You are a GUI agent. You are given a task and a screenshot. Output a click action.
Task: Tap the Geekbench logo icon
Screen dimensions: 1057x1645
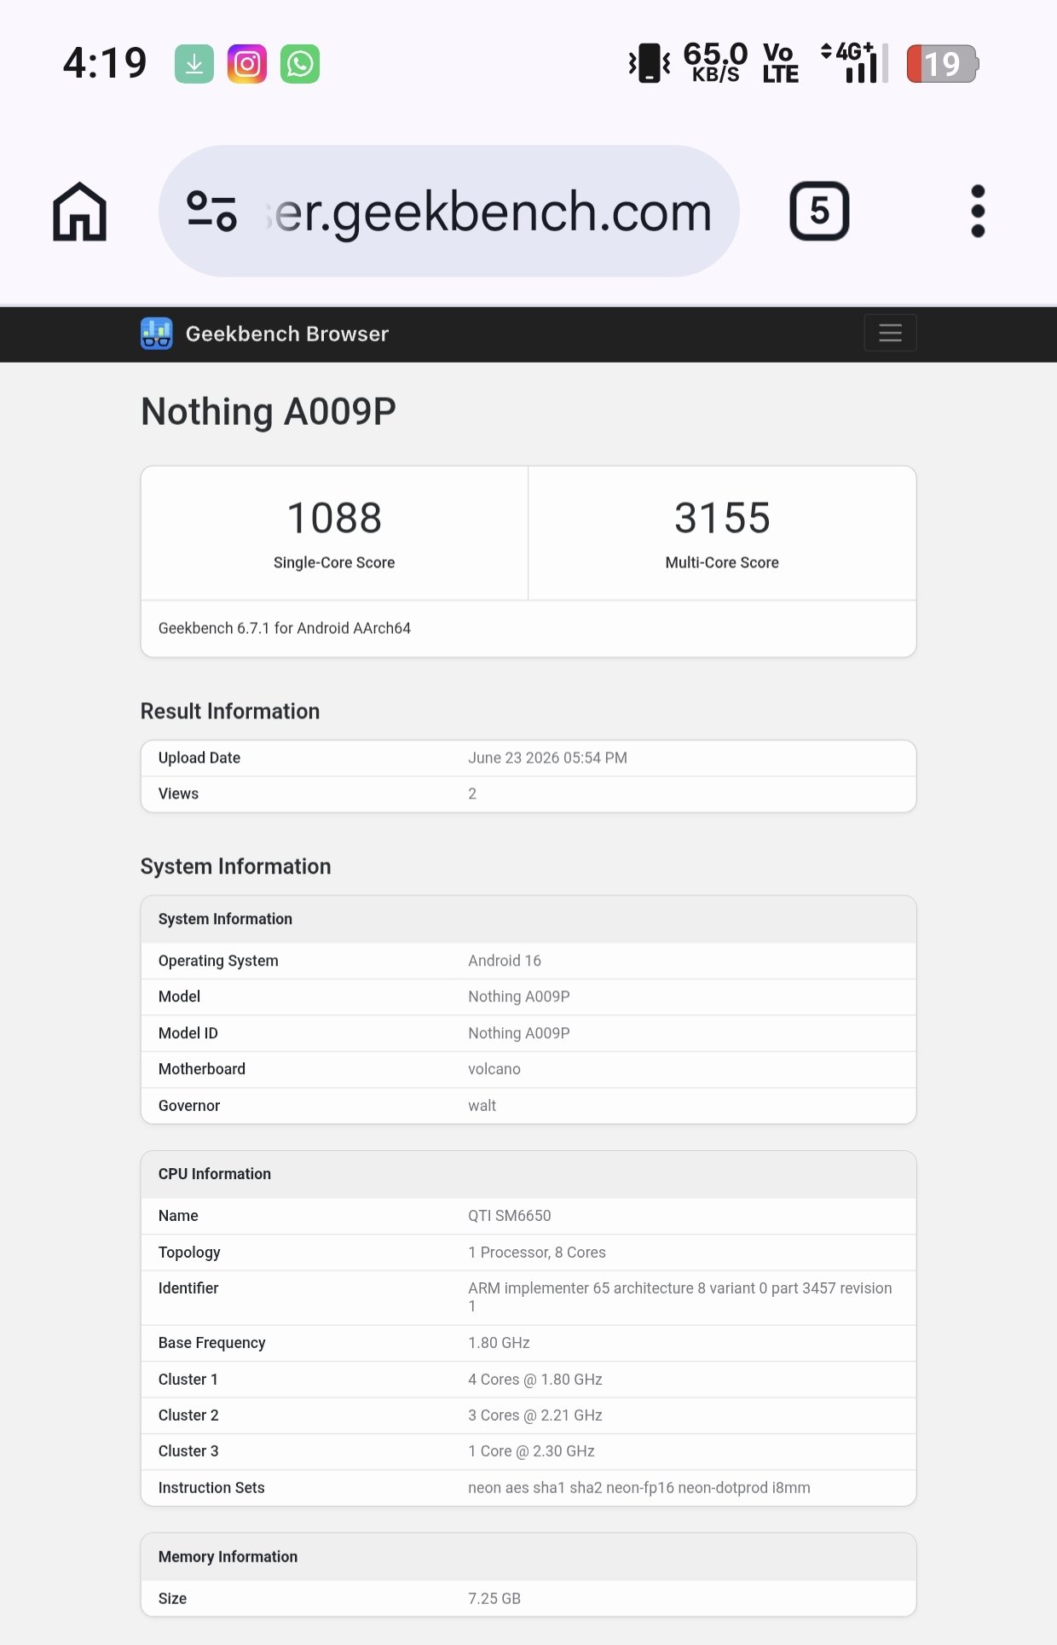[x=156, y=334]
